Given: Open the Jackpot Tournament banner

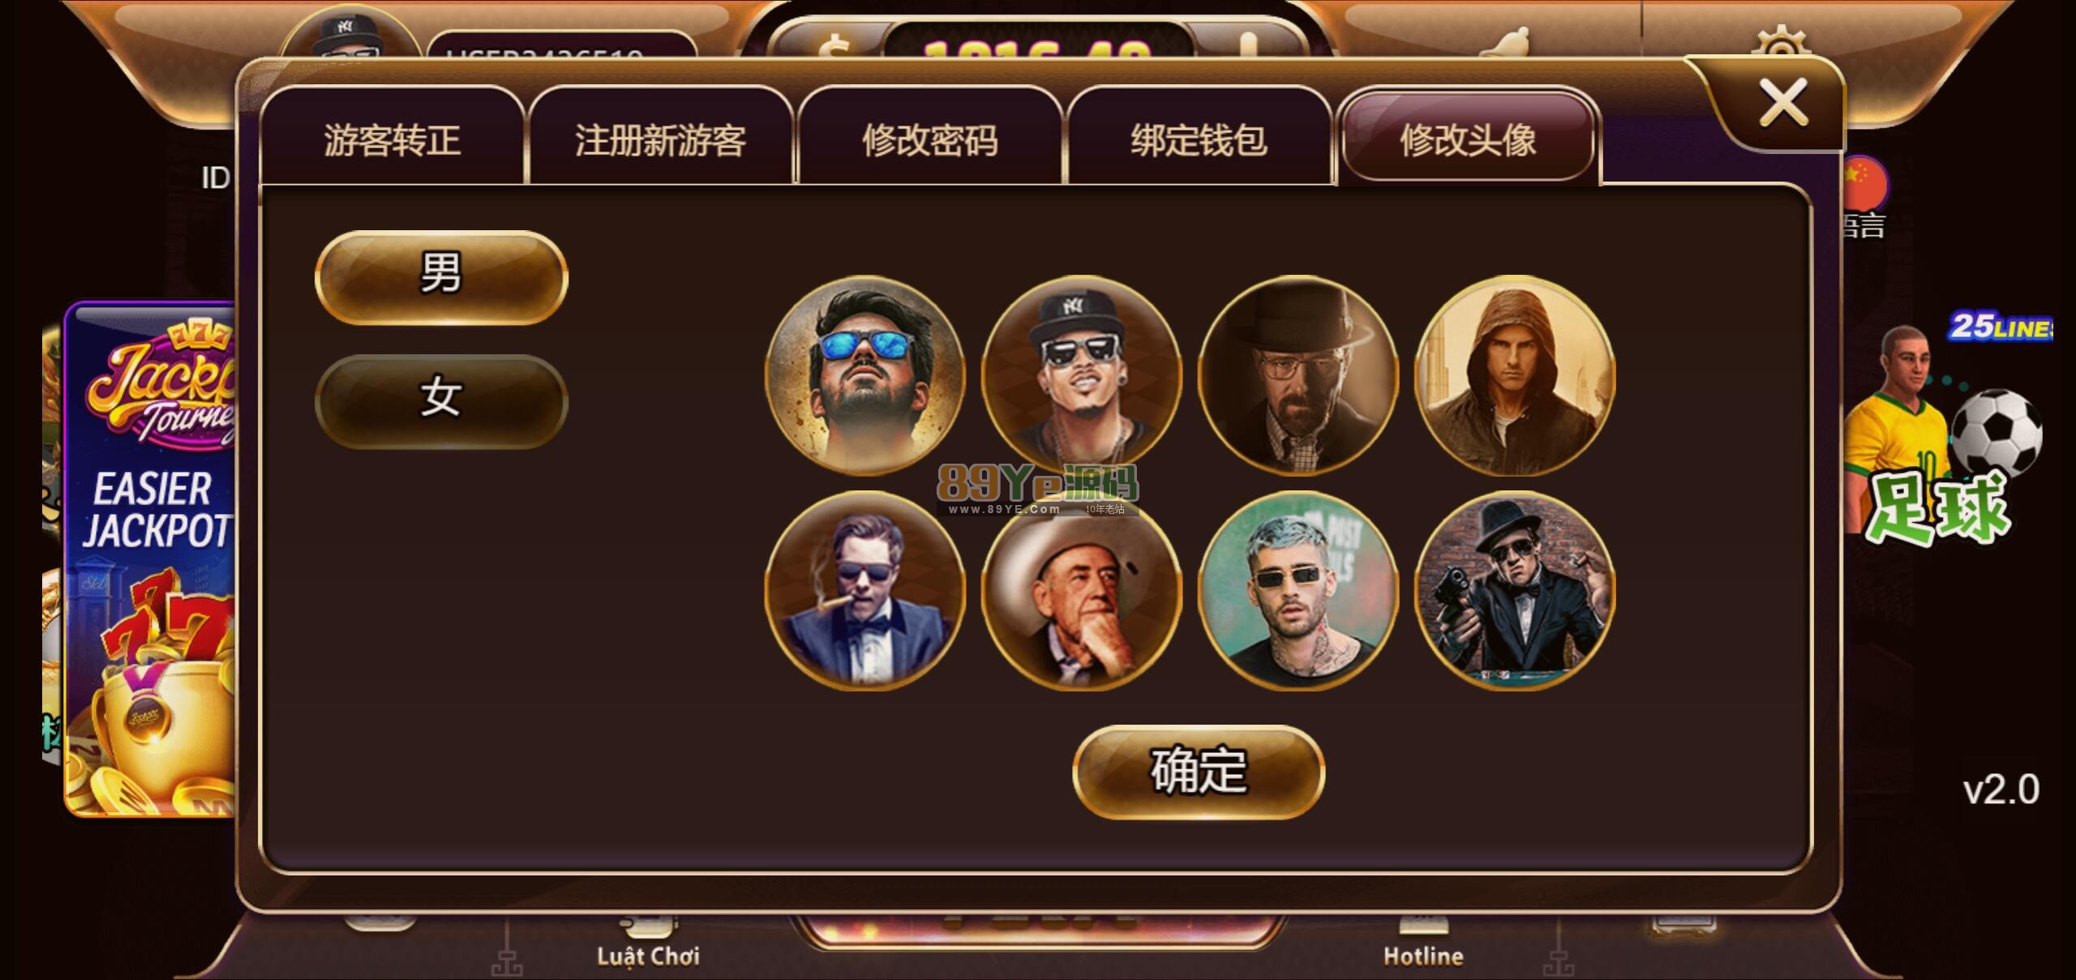Looking at the screenshot, I should [x=151, y=559].
